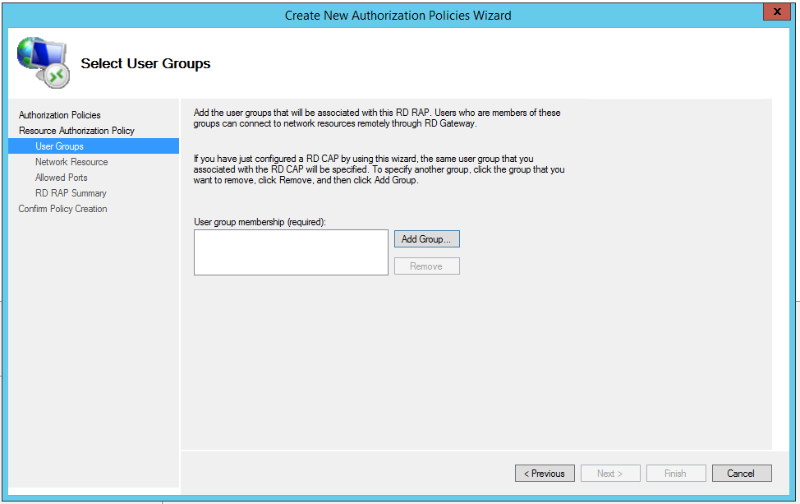800x504 pixels.
Task: Click the Next button
Action: coord(609,474)
